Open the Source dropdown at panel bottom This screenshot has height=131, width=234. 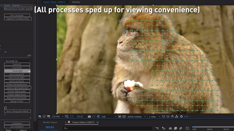point(25,130)
